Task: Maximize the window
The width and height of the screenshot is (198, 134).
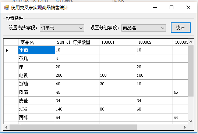Action: [x=172, y=7]
